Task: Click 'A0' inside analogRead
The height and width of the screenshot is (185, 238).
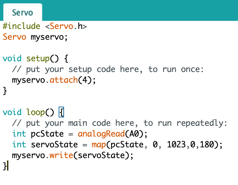Action: (134, 134)
